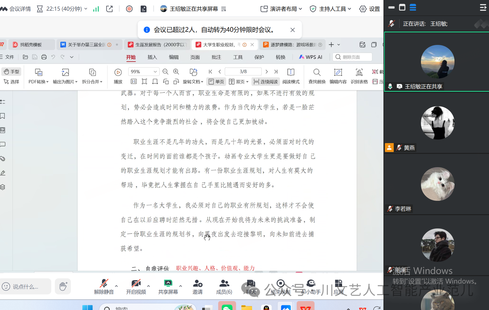This screenshot has height=310, width=489.
Task: Toggle continuous reading mode
Action: click(x=265, y=82)
